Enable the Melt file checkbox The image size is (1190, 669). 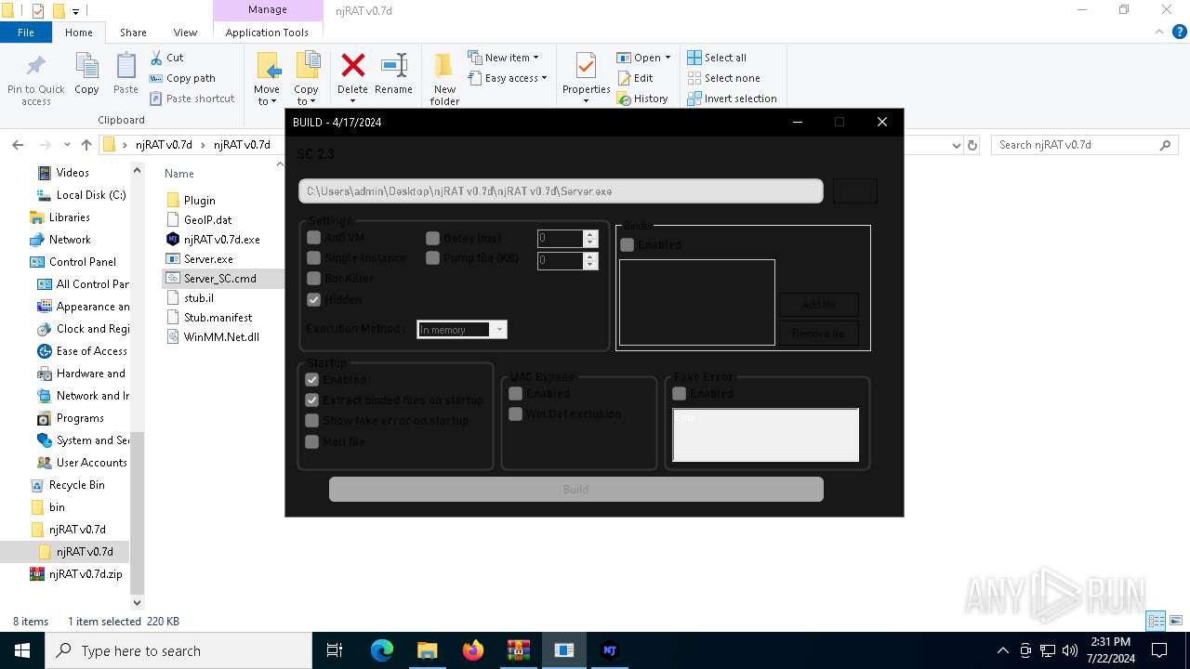(x=312, y=441)
